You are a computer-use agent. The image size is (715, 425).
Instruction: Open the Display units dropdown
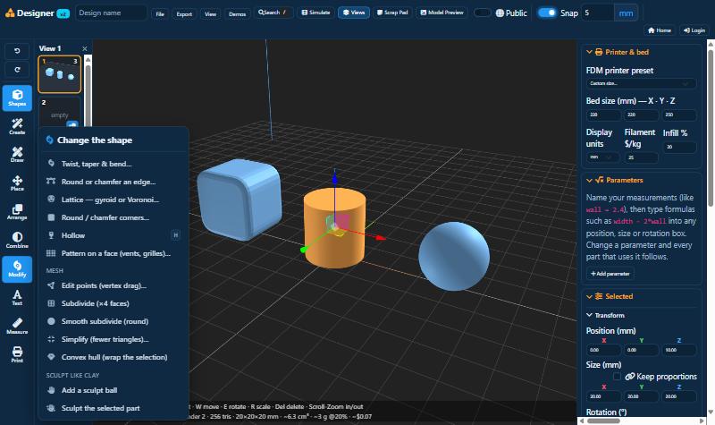pos(602,157)
